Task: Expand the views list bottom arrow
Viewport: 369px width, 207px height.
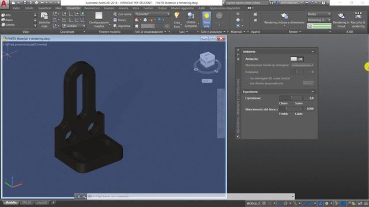Action: coord(35,25)
